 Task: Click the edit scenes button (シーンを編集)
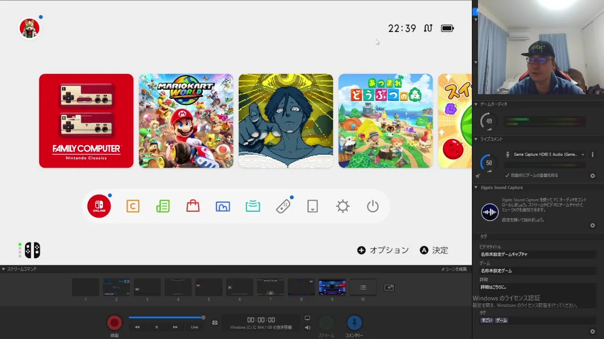pos(454,269)
